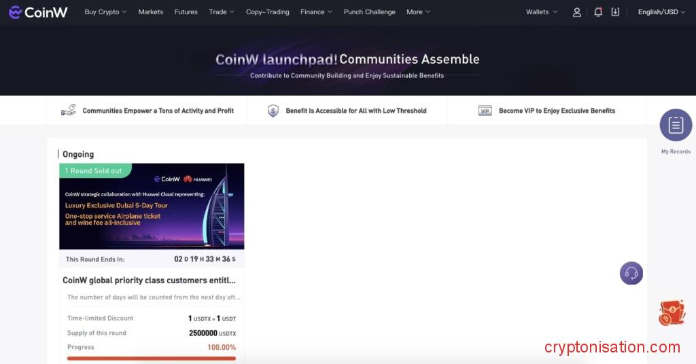
Task: Click the VIP badge icon
Action: click(485, 111)
